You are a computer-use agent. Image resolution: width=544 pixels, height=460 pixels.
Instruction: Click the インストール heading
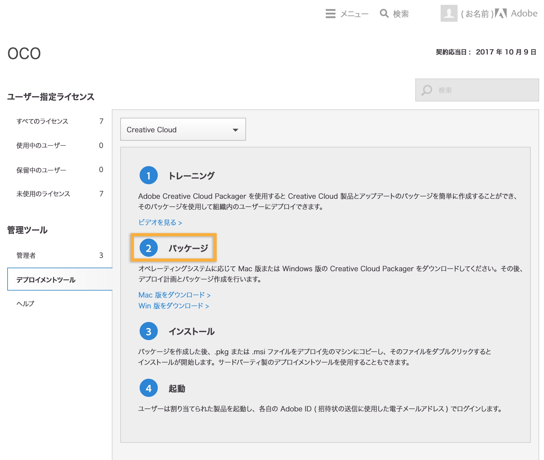click(192, 332)
